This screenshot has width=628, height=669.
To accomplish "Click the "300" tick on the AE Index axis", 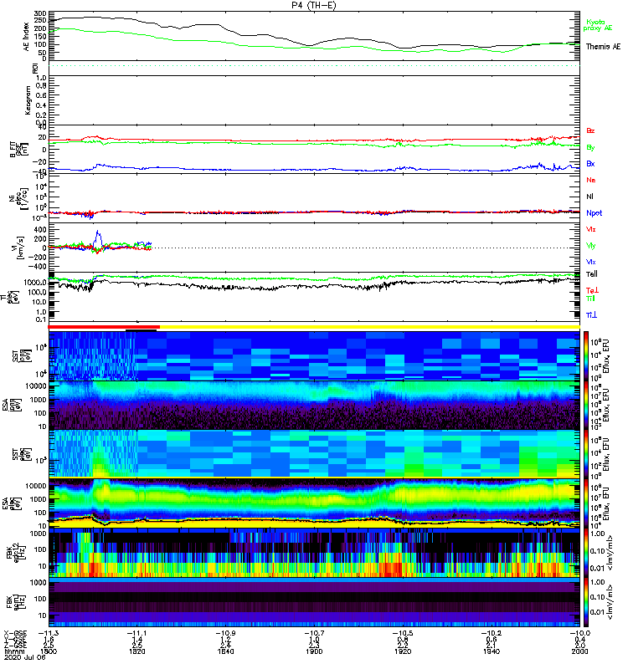I will [x=39, y=14].
